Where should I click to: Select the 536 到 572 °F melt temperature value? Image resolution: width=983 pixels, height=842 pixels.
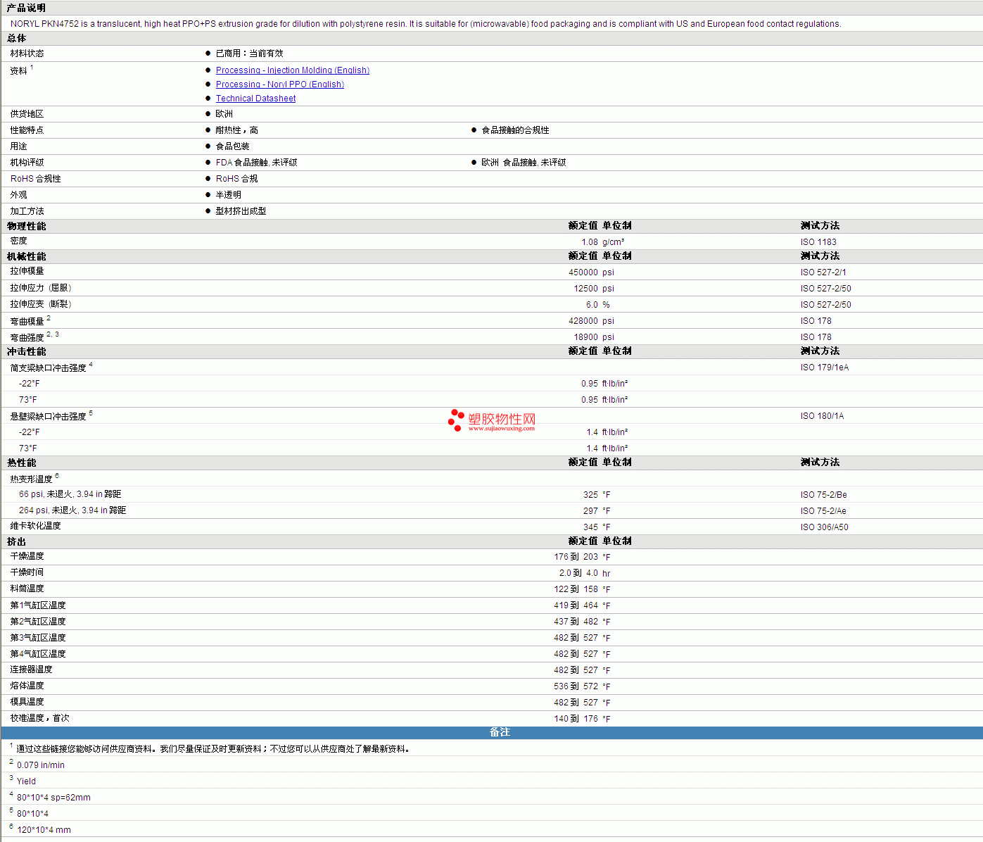pyautogui.click(x=582, y=686)
